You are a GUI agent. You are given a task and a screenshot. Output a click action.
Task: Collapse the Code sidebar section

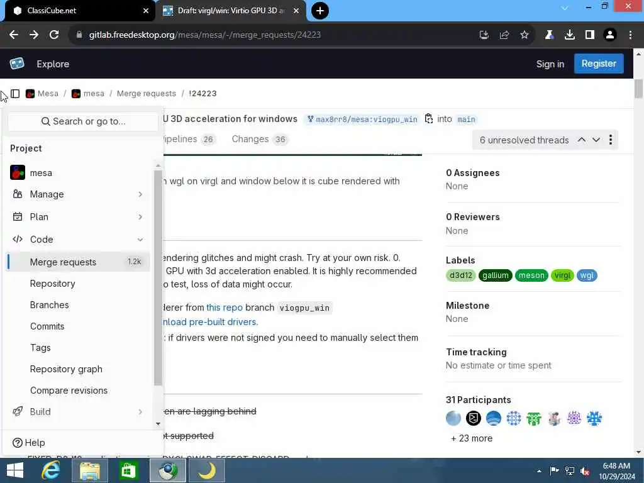(77, 239)
